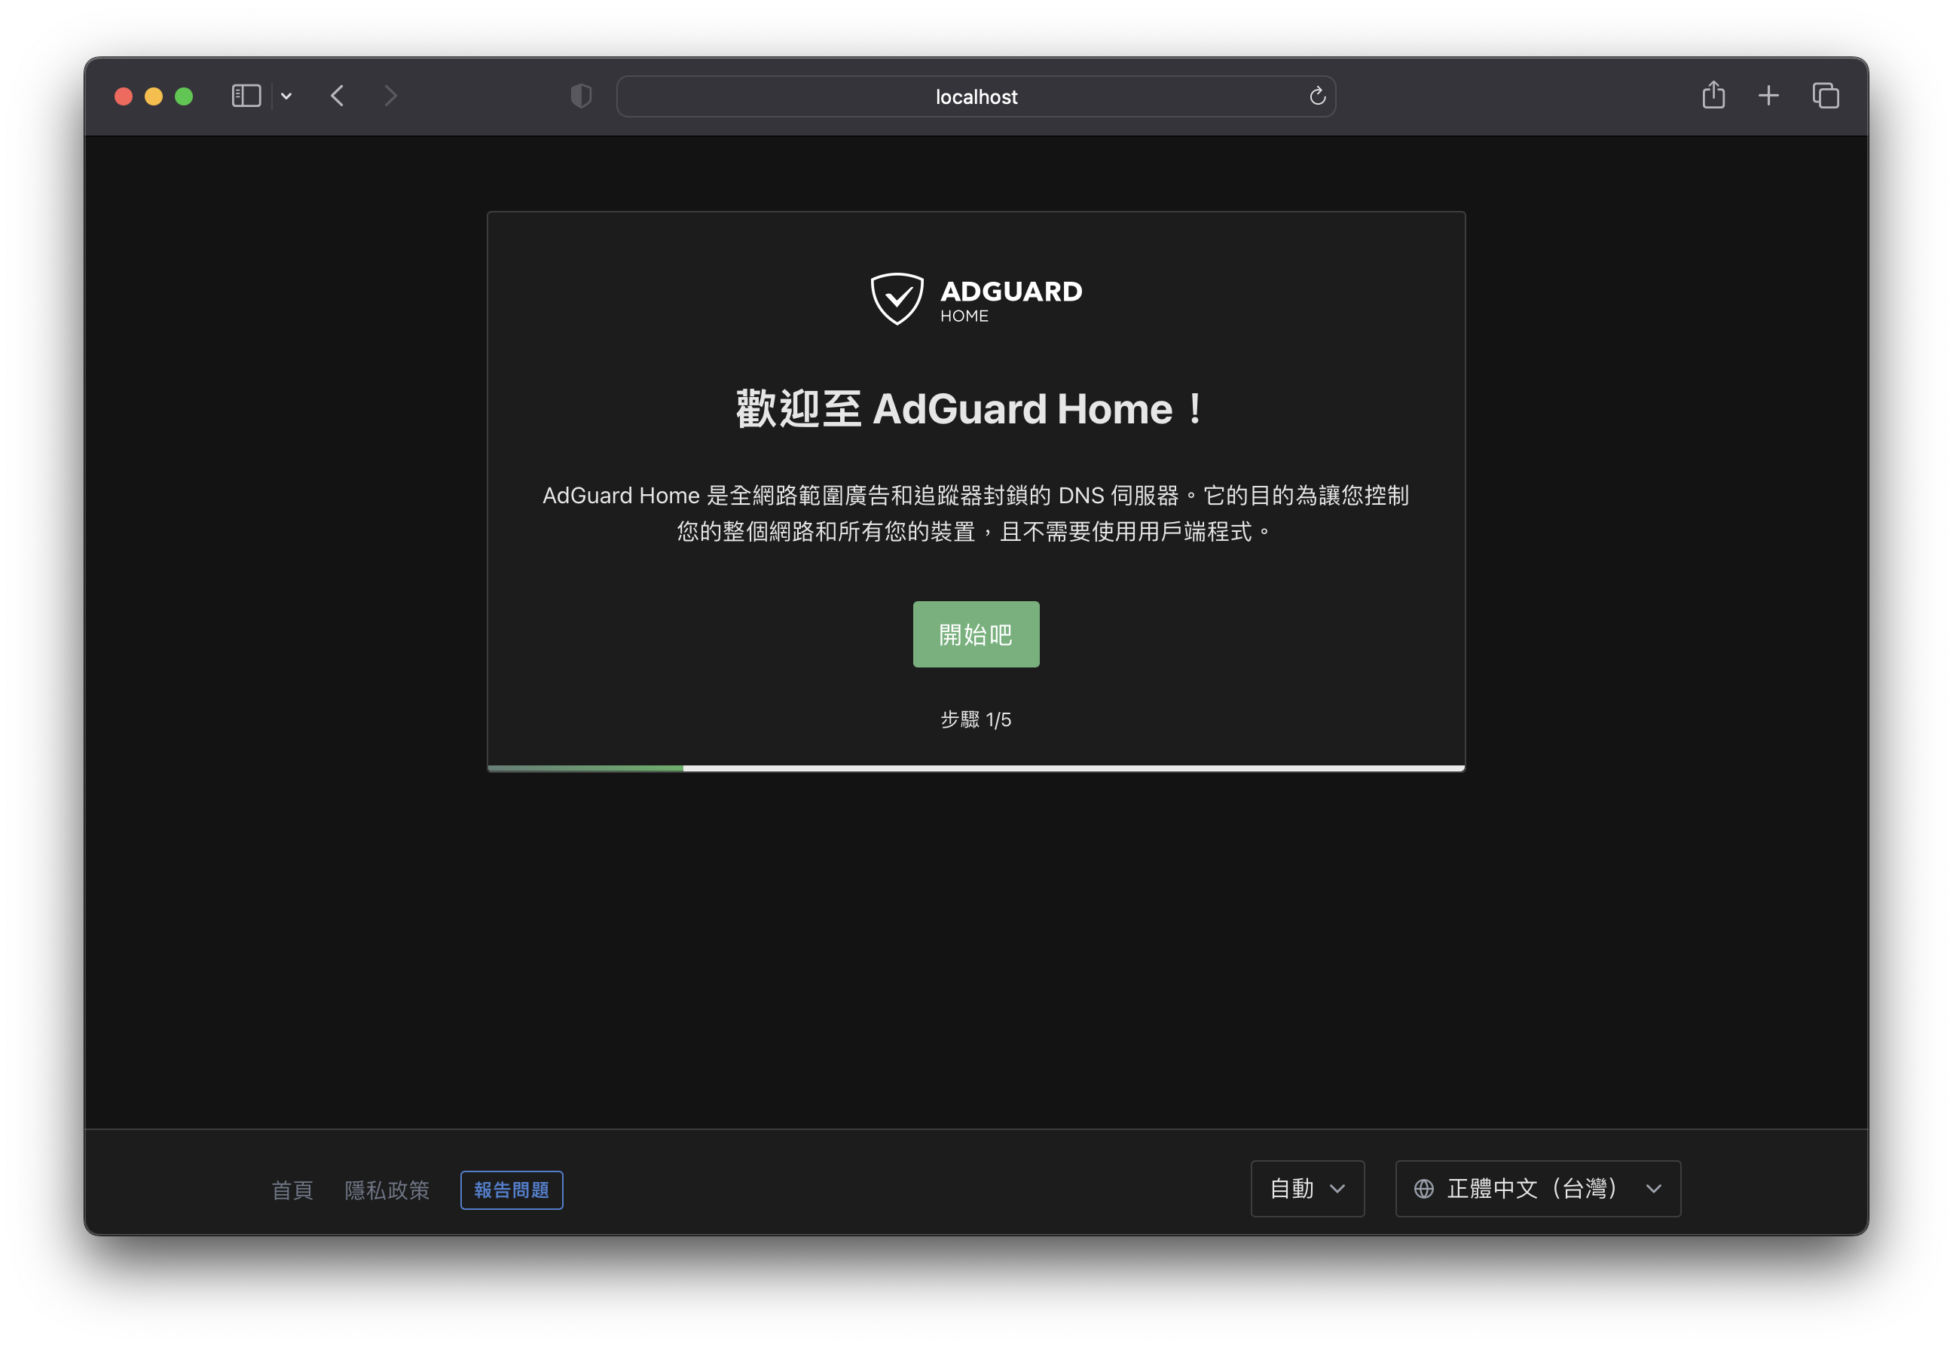
Task: Click the AdGuard Home DNS description paragraph
Action: [x=976, y=513]
